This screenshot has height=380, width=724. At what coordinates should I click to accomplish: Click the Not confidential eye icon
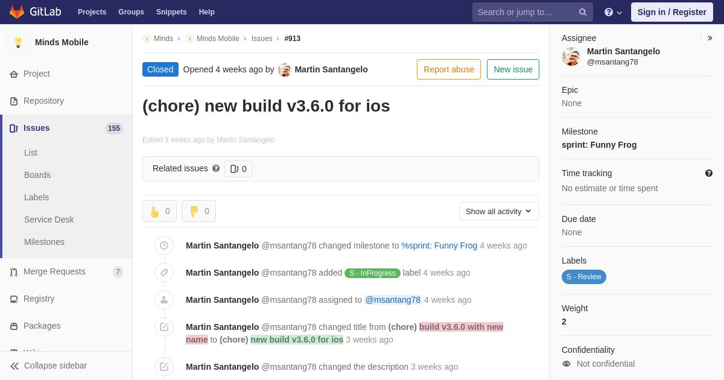[566, 364]
